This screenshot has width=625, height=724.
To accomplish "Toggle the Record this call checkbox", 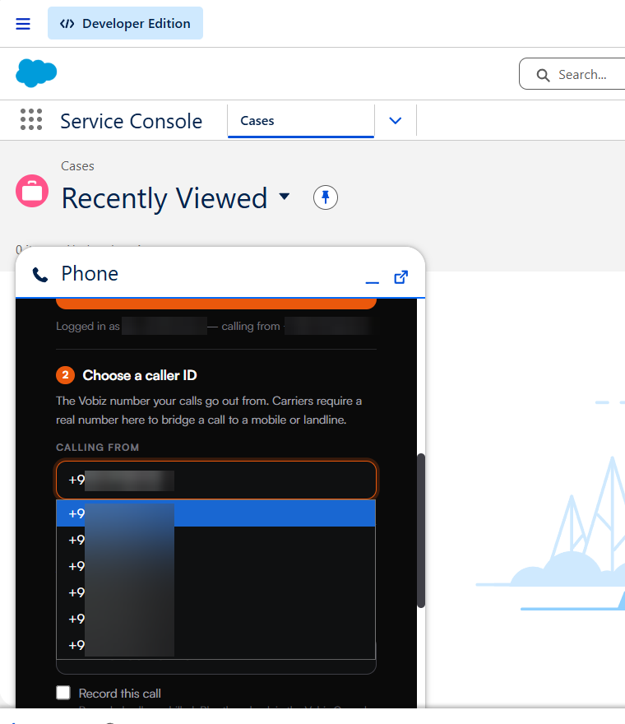I will click(63, 693).
